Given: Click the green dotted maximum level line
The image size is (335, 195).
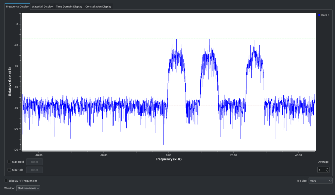Looking at the screenshot, I should pyautogui.click(x=98, y=39).
